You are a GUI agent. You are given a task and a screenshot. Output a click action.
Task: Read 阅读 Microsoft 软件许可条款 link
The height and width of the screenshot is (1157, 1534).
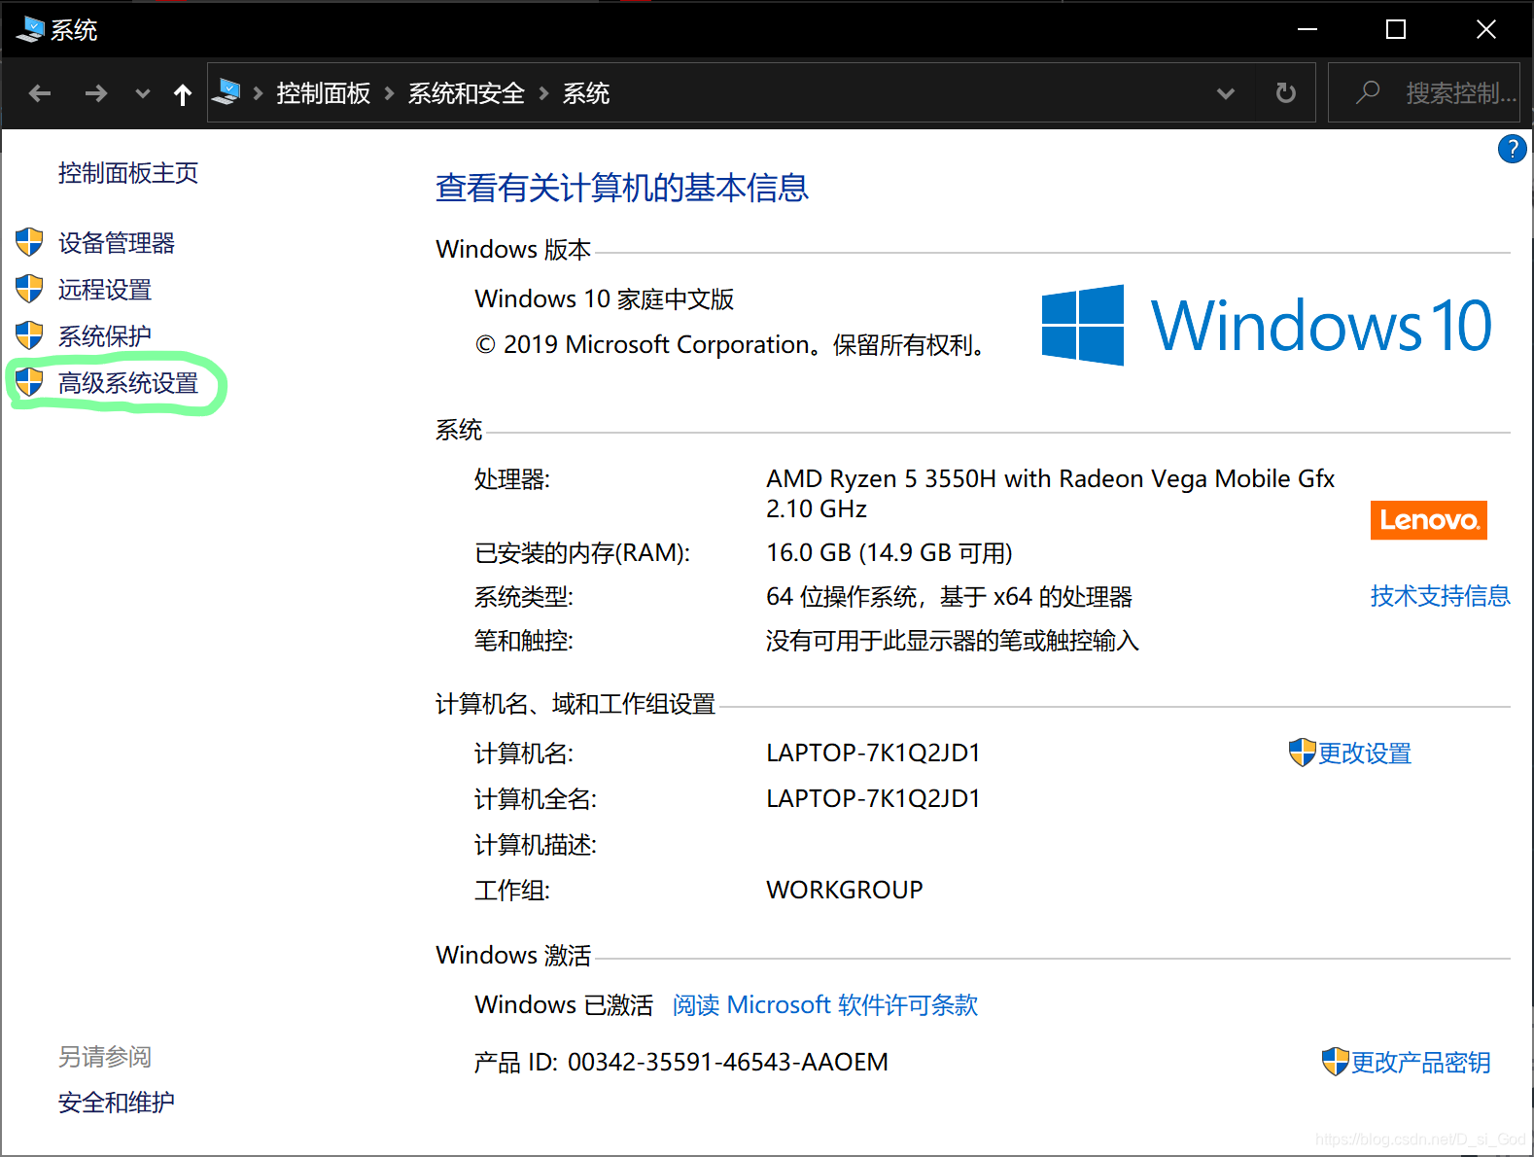coord(825,1005)
